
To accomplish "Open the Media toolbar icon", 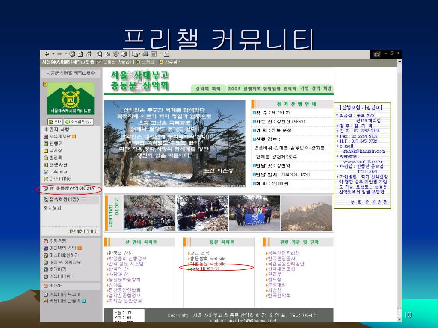I will [116, 54].
